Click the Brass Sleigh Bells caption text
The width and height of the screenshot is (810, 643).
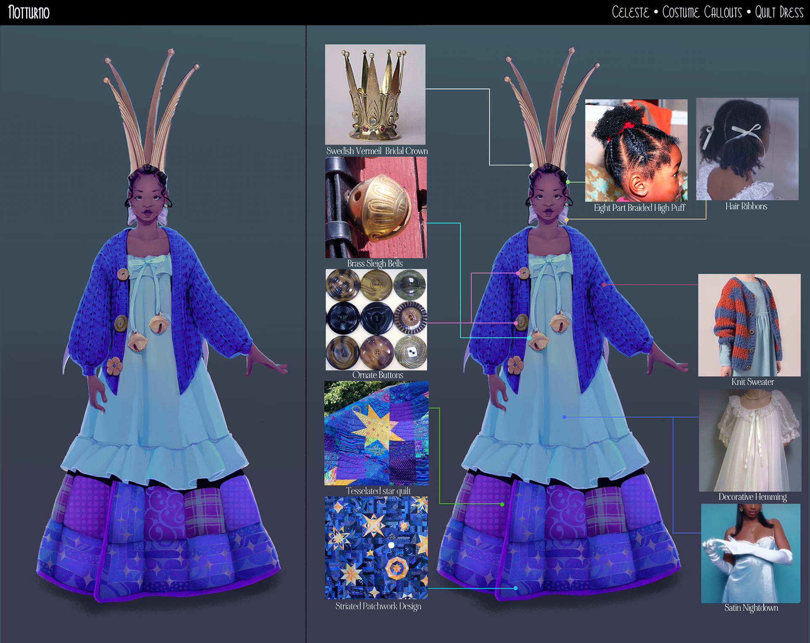point(375,264)
